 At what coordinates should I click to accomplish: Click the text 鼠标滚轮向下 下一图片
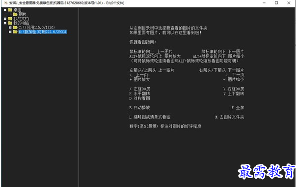tap(222, 52)
